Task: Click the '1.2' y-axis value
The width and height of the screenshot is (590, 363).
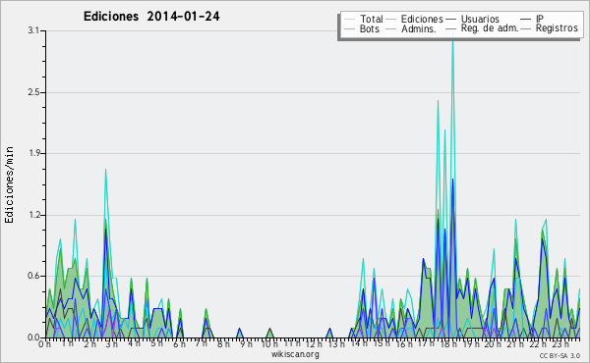Action: [33, 215]
